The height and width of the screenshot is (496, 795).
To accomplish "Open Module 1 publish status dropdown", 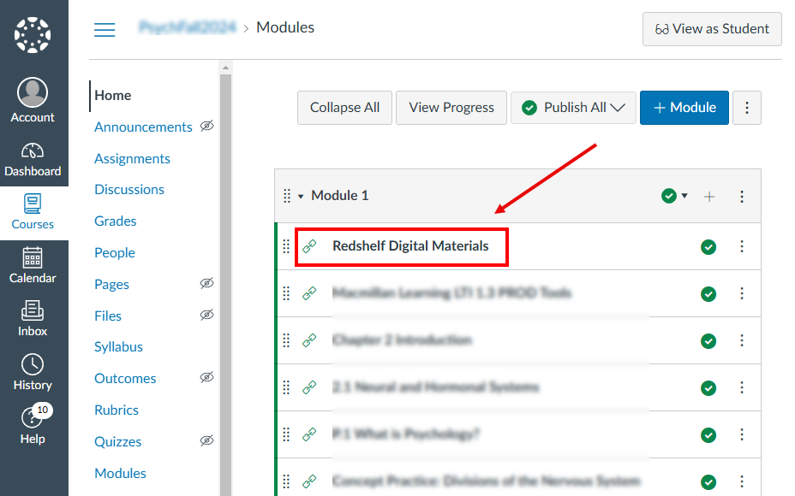I will click(674, 197).
